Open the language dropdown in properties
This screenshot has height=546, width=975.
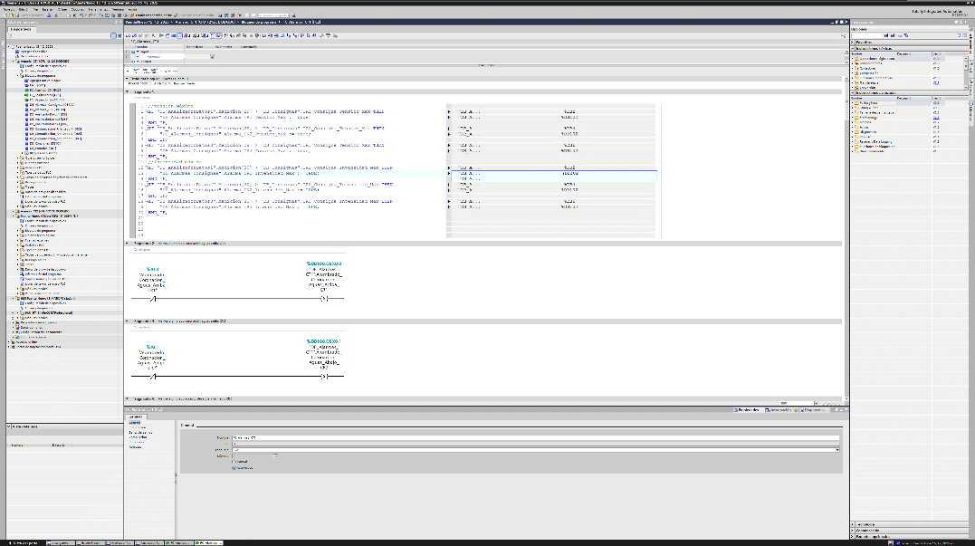[x=837, y=449]
